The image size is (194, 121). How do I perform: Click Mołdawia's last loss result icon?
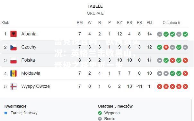pos(185,73)
